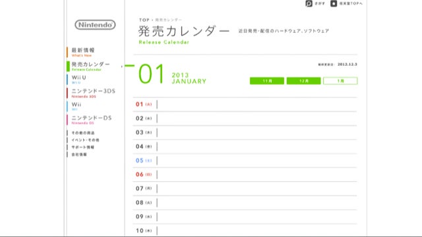Screen dimensions: 422x237
Task: Switch to the 11月 month tab
Action: (x=267, y=81)
